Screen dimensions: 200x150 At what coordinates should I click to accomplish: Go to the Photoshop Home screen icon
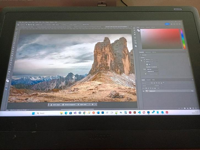[x=18, y=25]
